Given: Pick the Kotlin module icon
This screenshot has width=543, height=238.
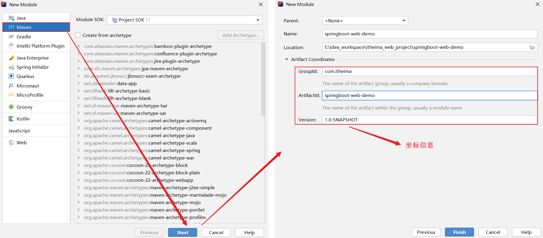Looking at the screenshot, I should (11, 119).
